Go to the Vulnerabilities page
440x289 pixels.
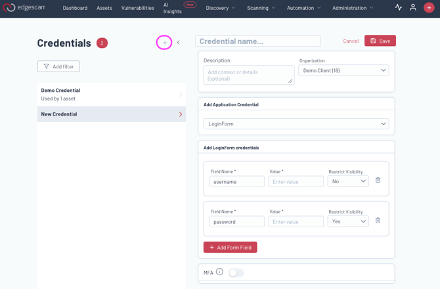click(x=138, y=8)
